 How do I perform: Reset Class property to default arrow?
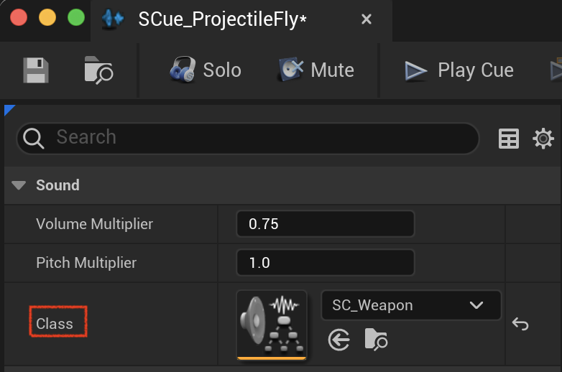coord(520,324)
